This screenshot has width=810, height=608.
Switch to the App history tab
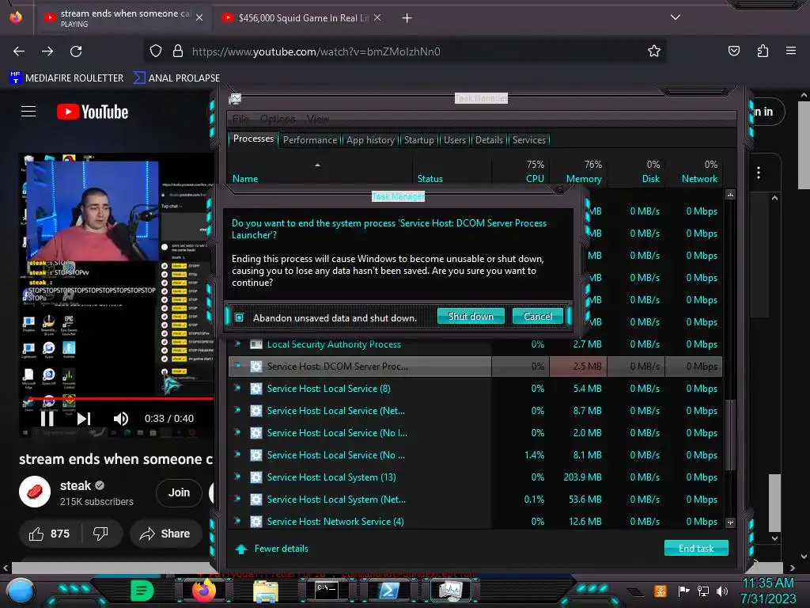click(370, 140)
